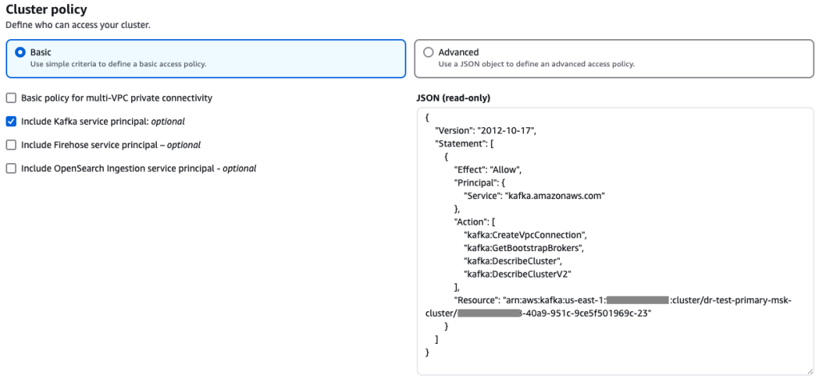Click the "kafka:CreateVpcConnection" action line
Viewport: 819px width, 379px height.
[x=525, y=234]
